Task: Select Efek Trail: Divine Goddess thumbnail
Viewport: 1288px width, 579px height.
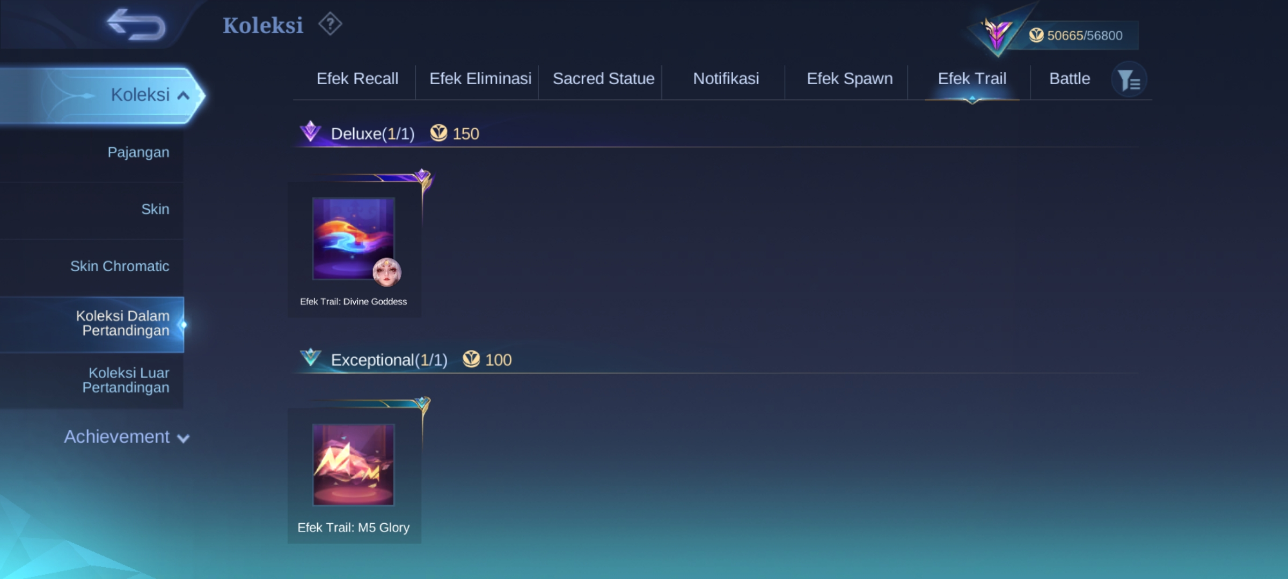Action: click(x=354, y=239)
